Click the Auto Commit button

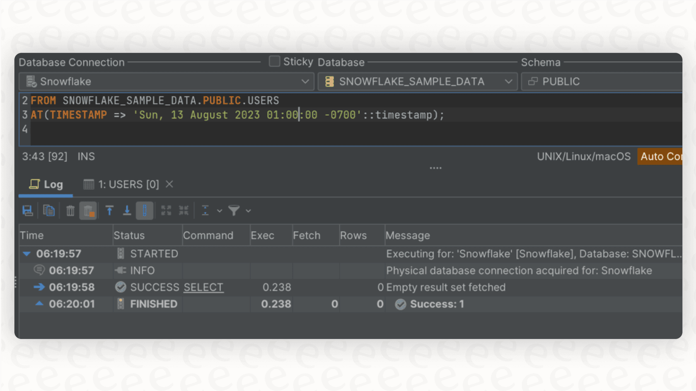(x=661, y=156)
